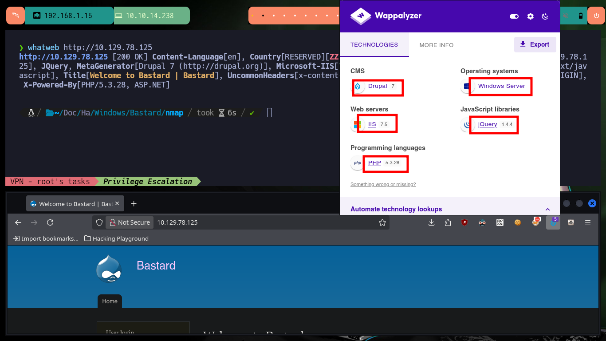Open the extension icon right of Wappalyzer
The image size is (606, 341).
click(571, 222)
